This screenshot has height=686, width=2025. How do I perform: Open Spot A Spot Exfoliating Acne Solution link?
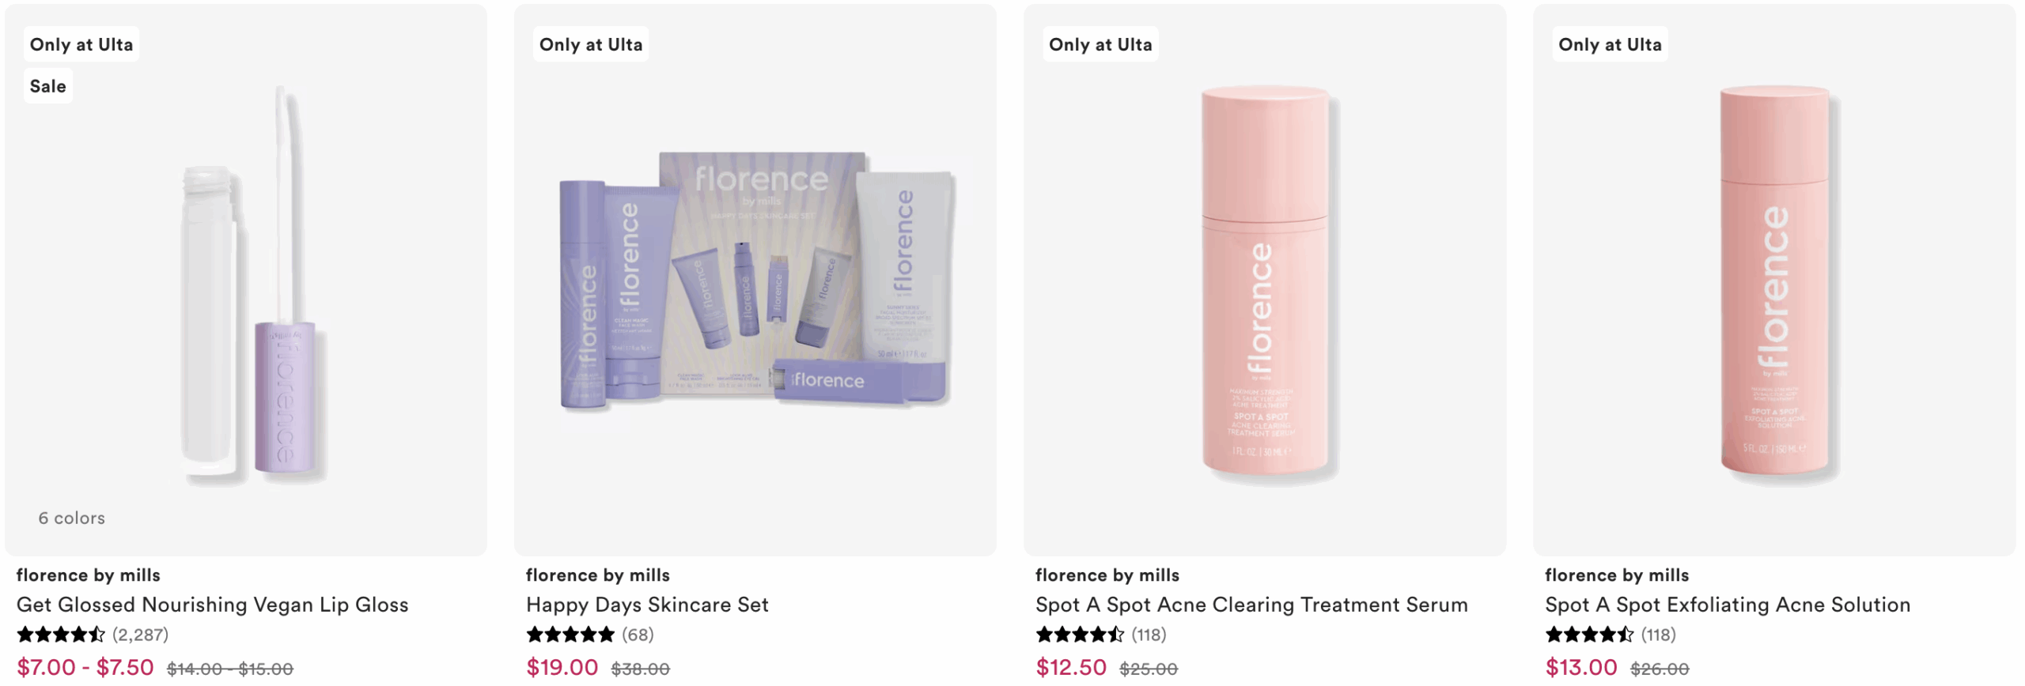1727,605
